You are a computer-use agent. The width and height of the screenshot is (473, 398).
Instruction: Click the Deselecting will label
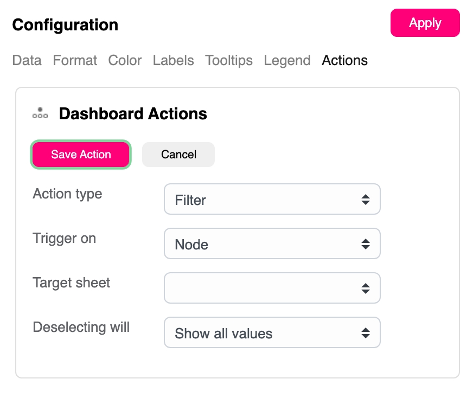(81, 327)
